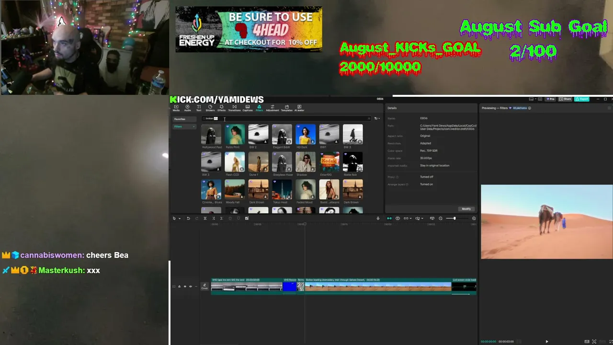
Task: Toggle lock on the main track
Action: click(x=180, y=287)
